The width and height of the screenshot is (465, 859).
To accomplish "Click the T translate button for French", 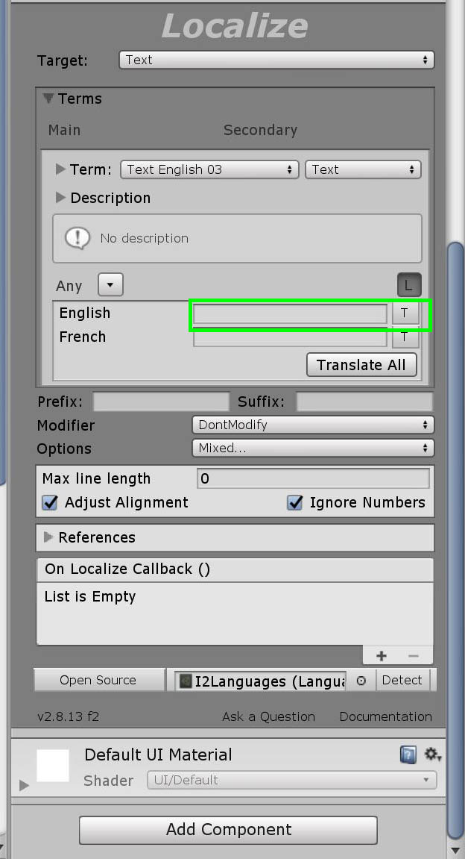I will pos(405,337).
